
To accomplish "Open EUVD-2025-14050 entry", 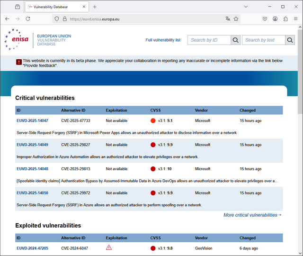I will [32, 193].
